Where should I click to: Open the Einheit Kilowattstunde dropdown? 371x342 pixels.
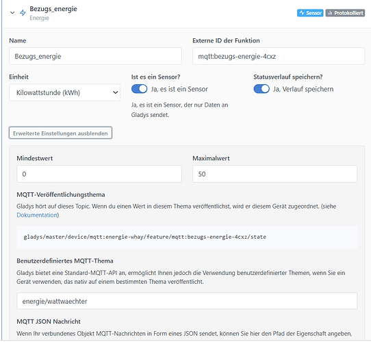point(65,92)
